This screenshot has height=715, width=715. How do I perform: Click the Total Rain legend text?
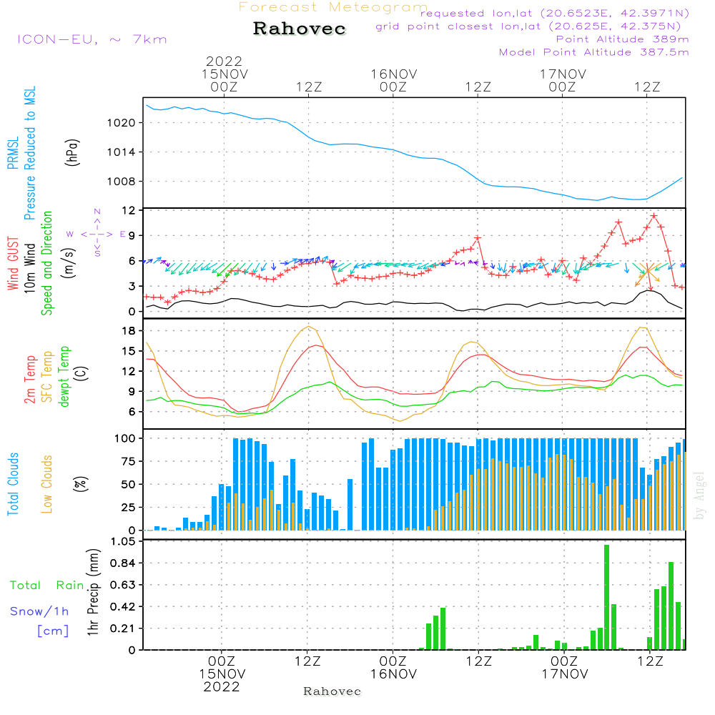[x=47, y=585]
